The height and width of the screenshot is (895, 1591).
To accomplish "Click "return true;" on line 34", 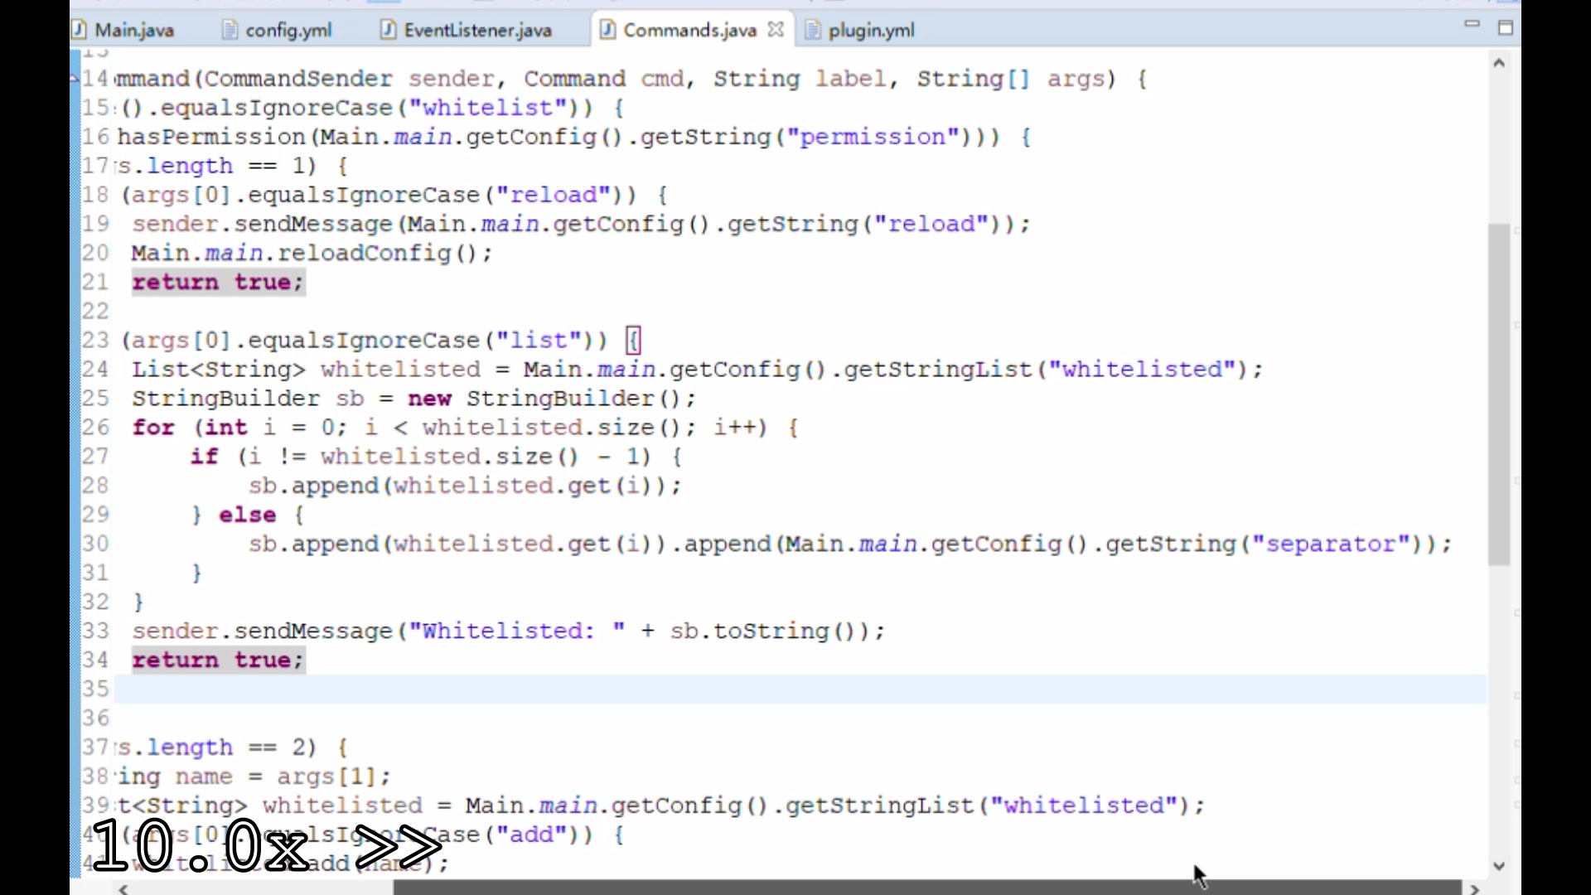I will pyautogui.click(x=218, y=660).
